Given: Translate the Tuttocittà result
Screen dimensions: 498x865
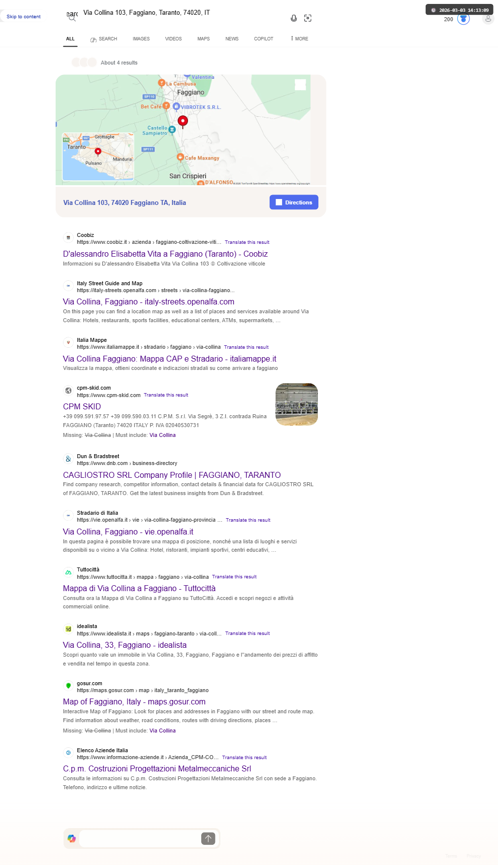Looking at the screenshot, I should pyautogui.click(x=234, y=577).
